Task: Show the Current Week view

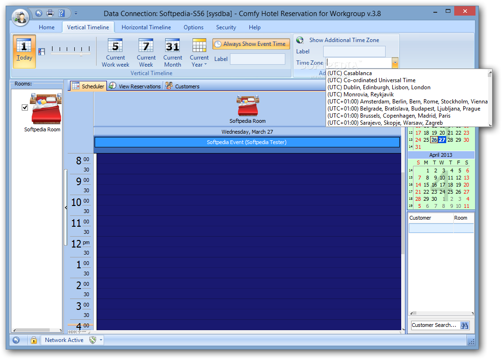Action: click(146, 53)
